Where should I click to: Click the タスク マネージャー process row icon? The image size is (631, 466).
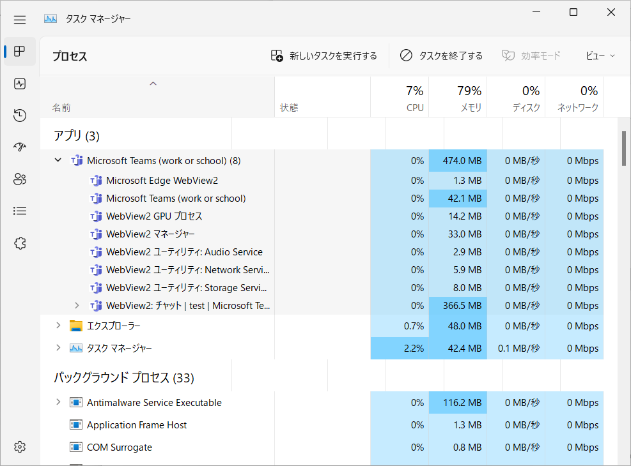click(x=76, y=348)
